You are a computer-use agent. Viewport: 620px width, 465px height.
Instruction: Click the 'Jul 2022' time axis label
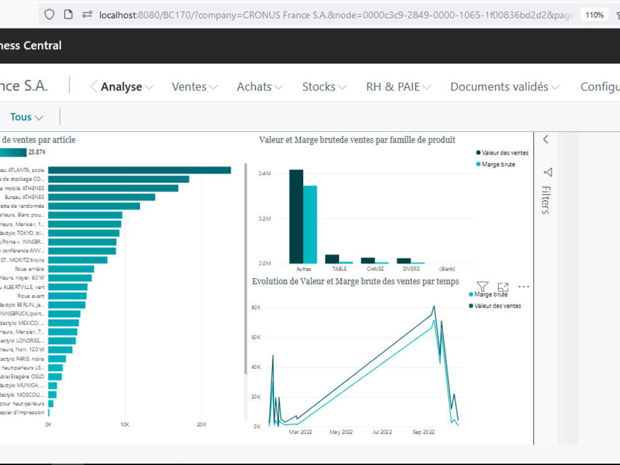click(x=383, y=432)
